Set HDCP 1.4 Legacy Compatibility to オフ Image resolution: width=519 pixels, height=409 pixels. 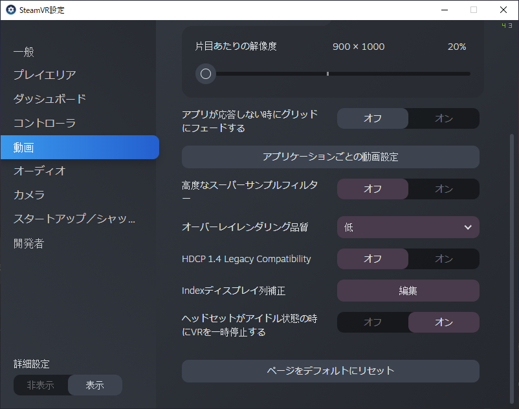373,259
